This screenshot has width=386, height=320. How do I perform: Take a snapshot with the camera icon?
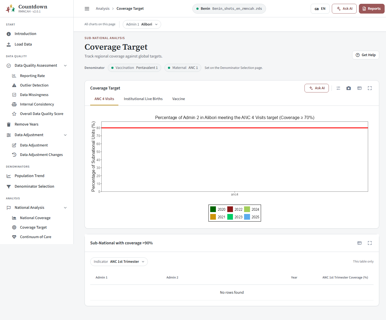[x=349, y=88]
